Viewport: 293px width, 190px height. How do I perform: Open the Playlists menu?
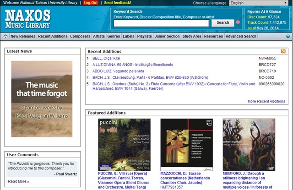(x=145, y=36)
